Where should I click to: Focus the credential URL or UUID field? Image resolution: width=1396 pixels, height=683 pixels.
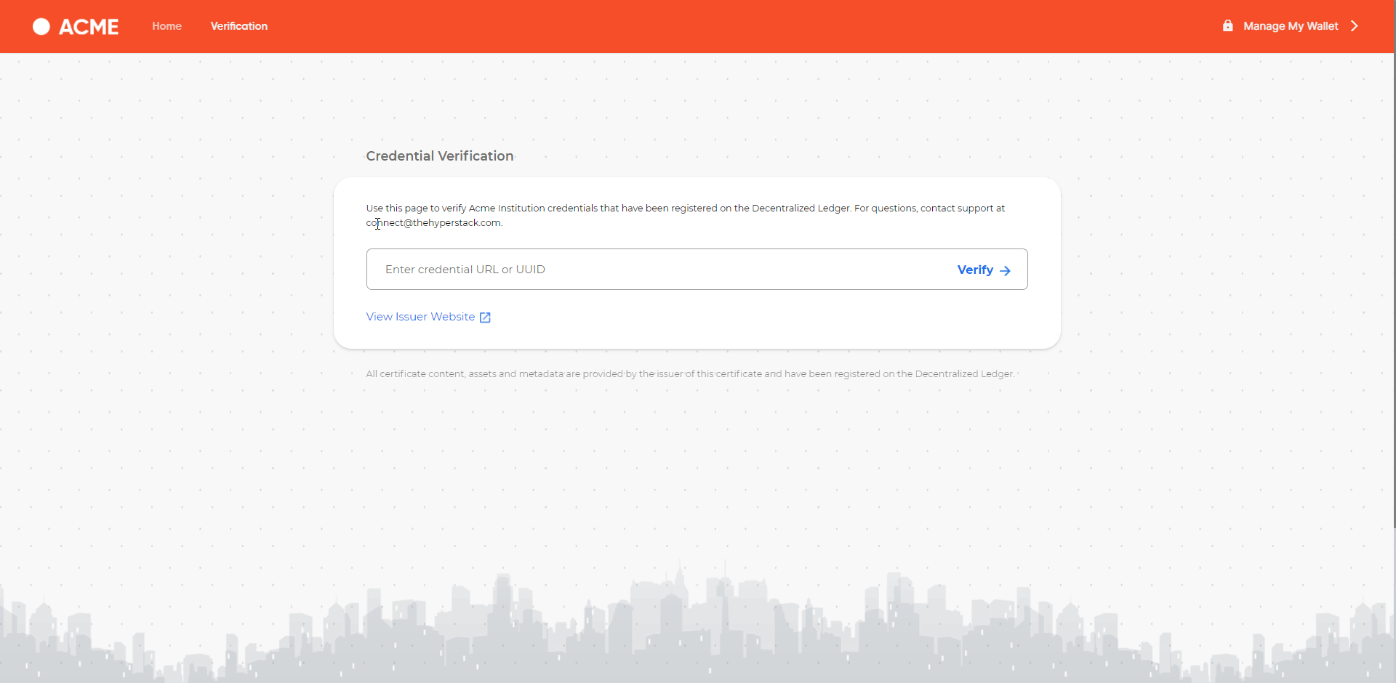point(654,270)
